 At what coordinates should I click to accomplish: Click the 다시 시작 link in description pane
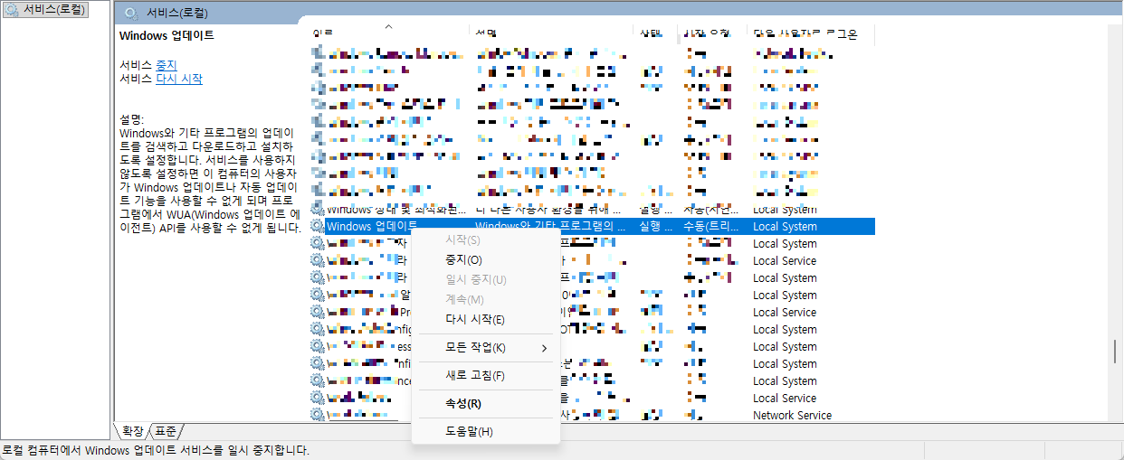click(179, 79)
